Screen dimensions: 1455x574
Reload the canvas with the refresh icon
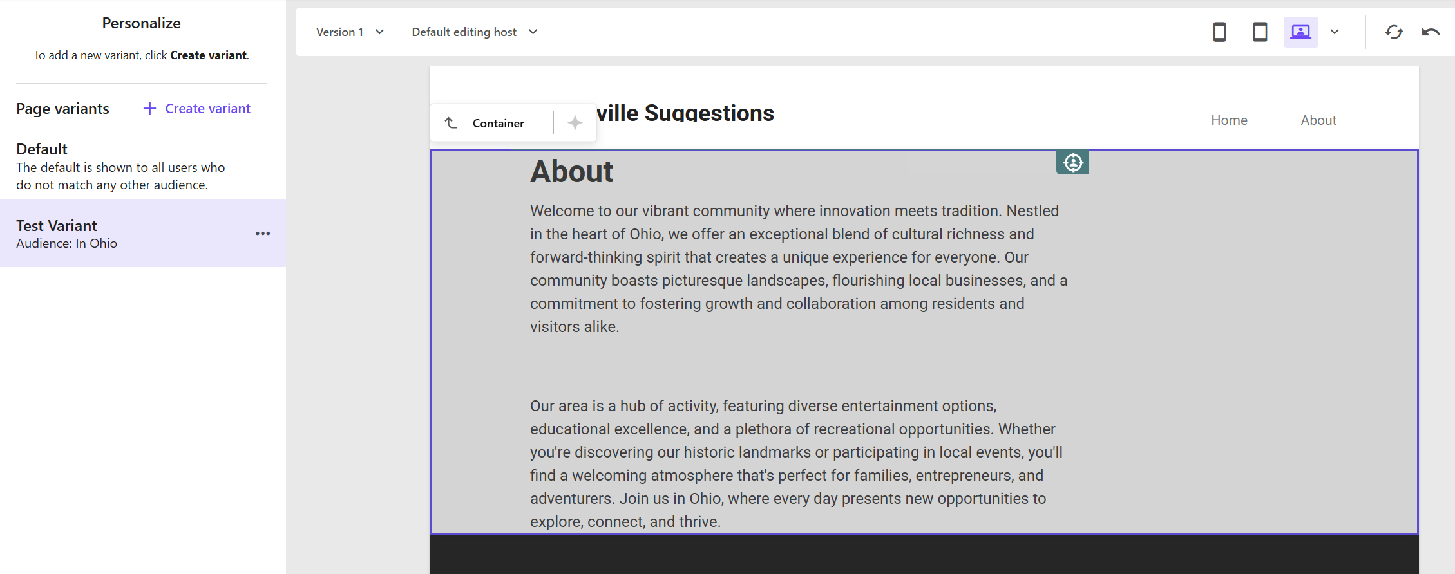coord(1394,32)
